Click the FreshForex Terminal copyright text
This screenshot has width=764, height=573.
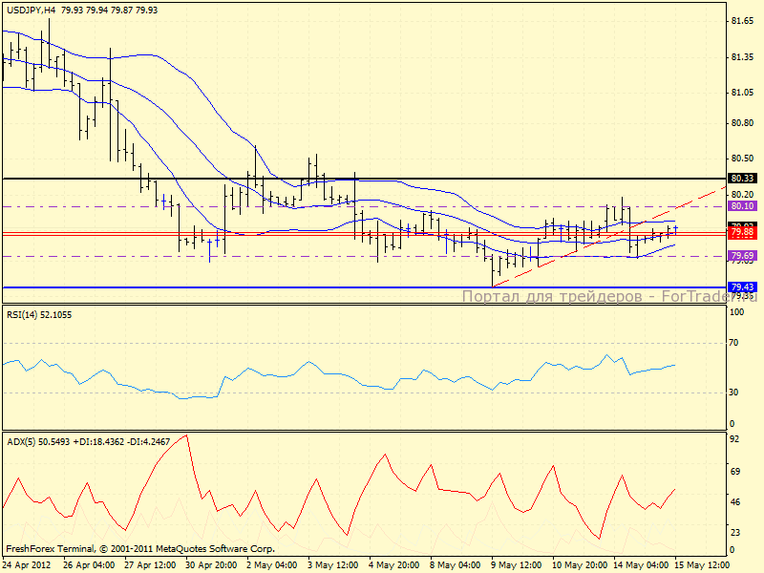(140, 549)
